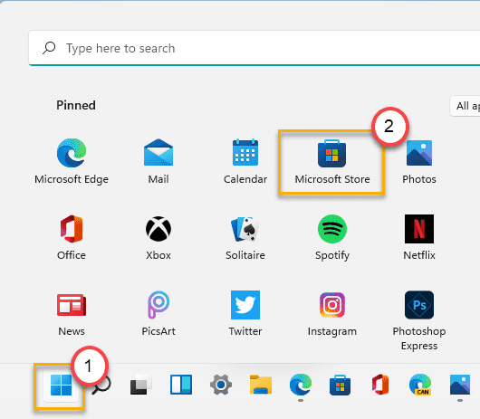Open the Instagram app
480x419 pixels.
tap(332, 314)
